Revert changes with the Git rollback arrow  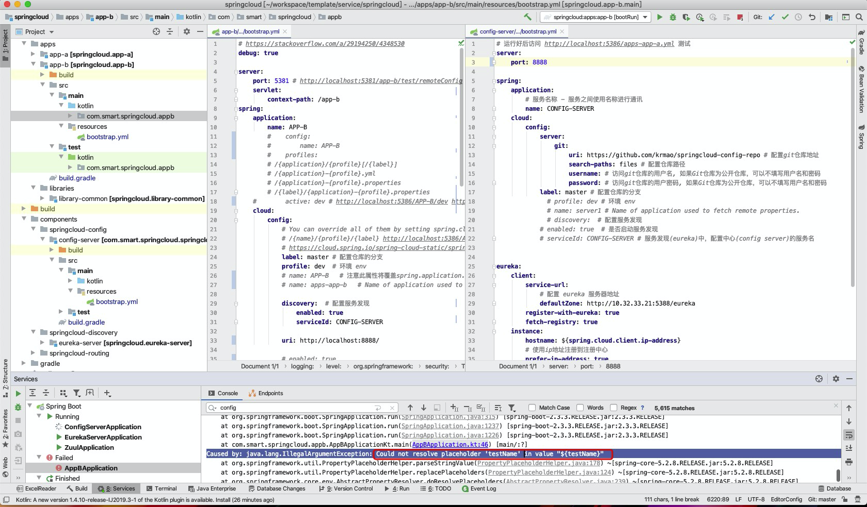click(x=812, y=17)
